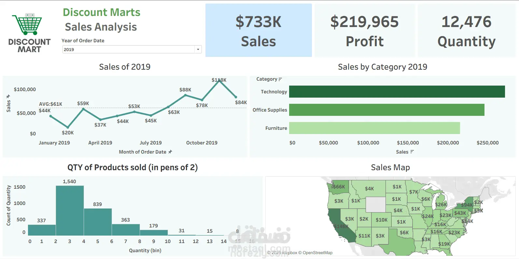Click the light green Furniture bar
This screenshot has width=519, height=259.
click(374, 128)
